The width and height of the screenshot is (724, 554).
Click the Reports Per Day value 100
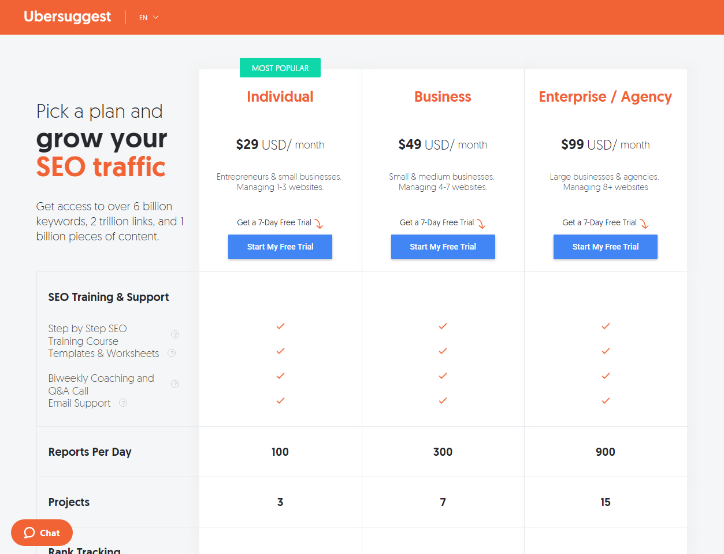(x=280, y=452)
